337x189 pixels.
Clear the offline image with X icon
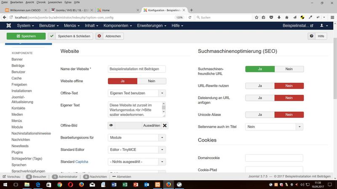point(165,126)
